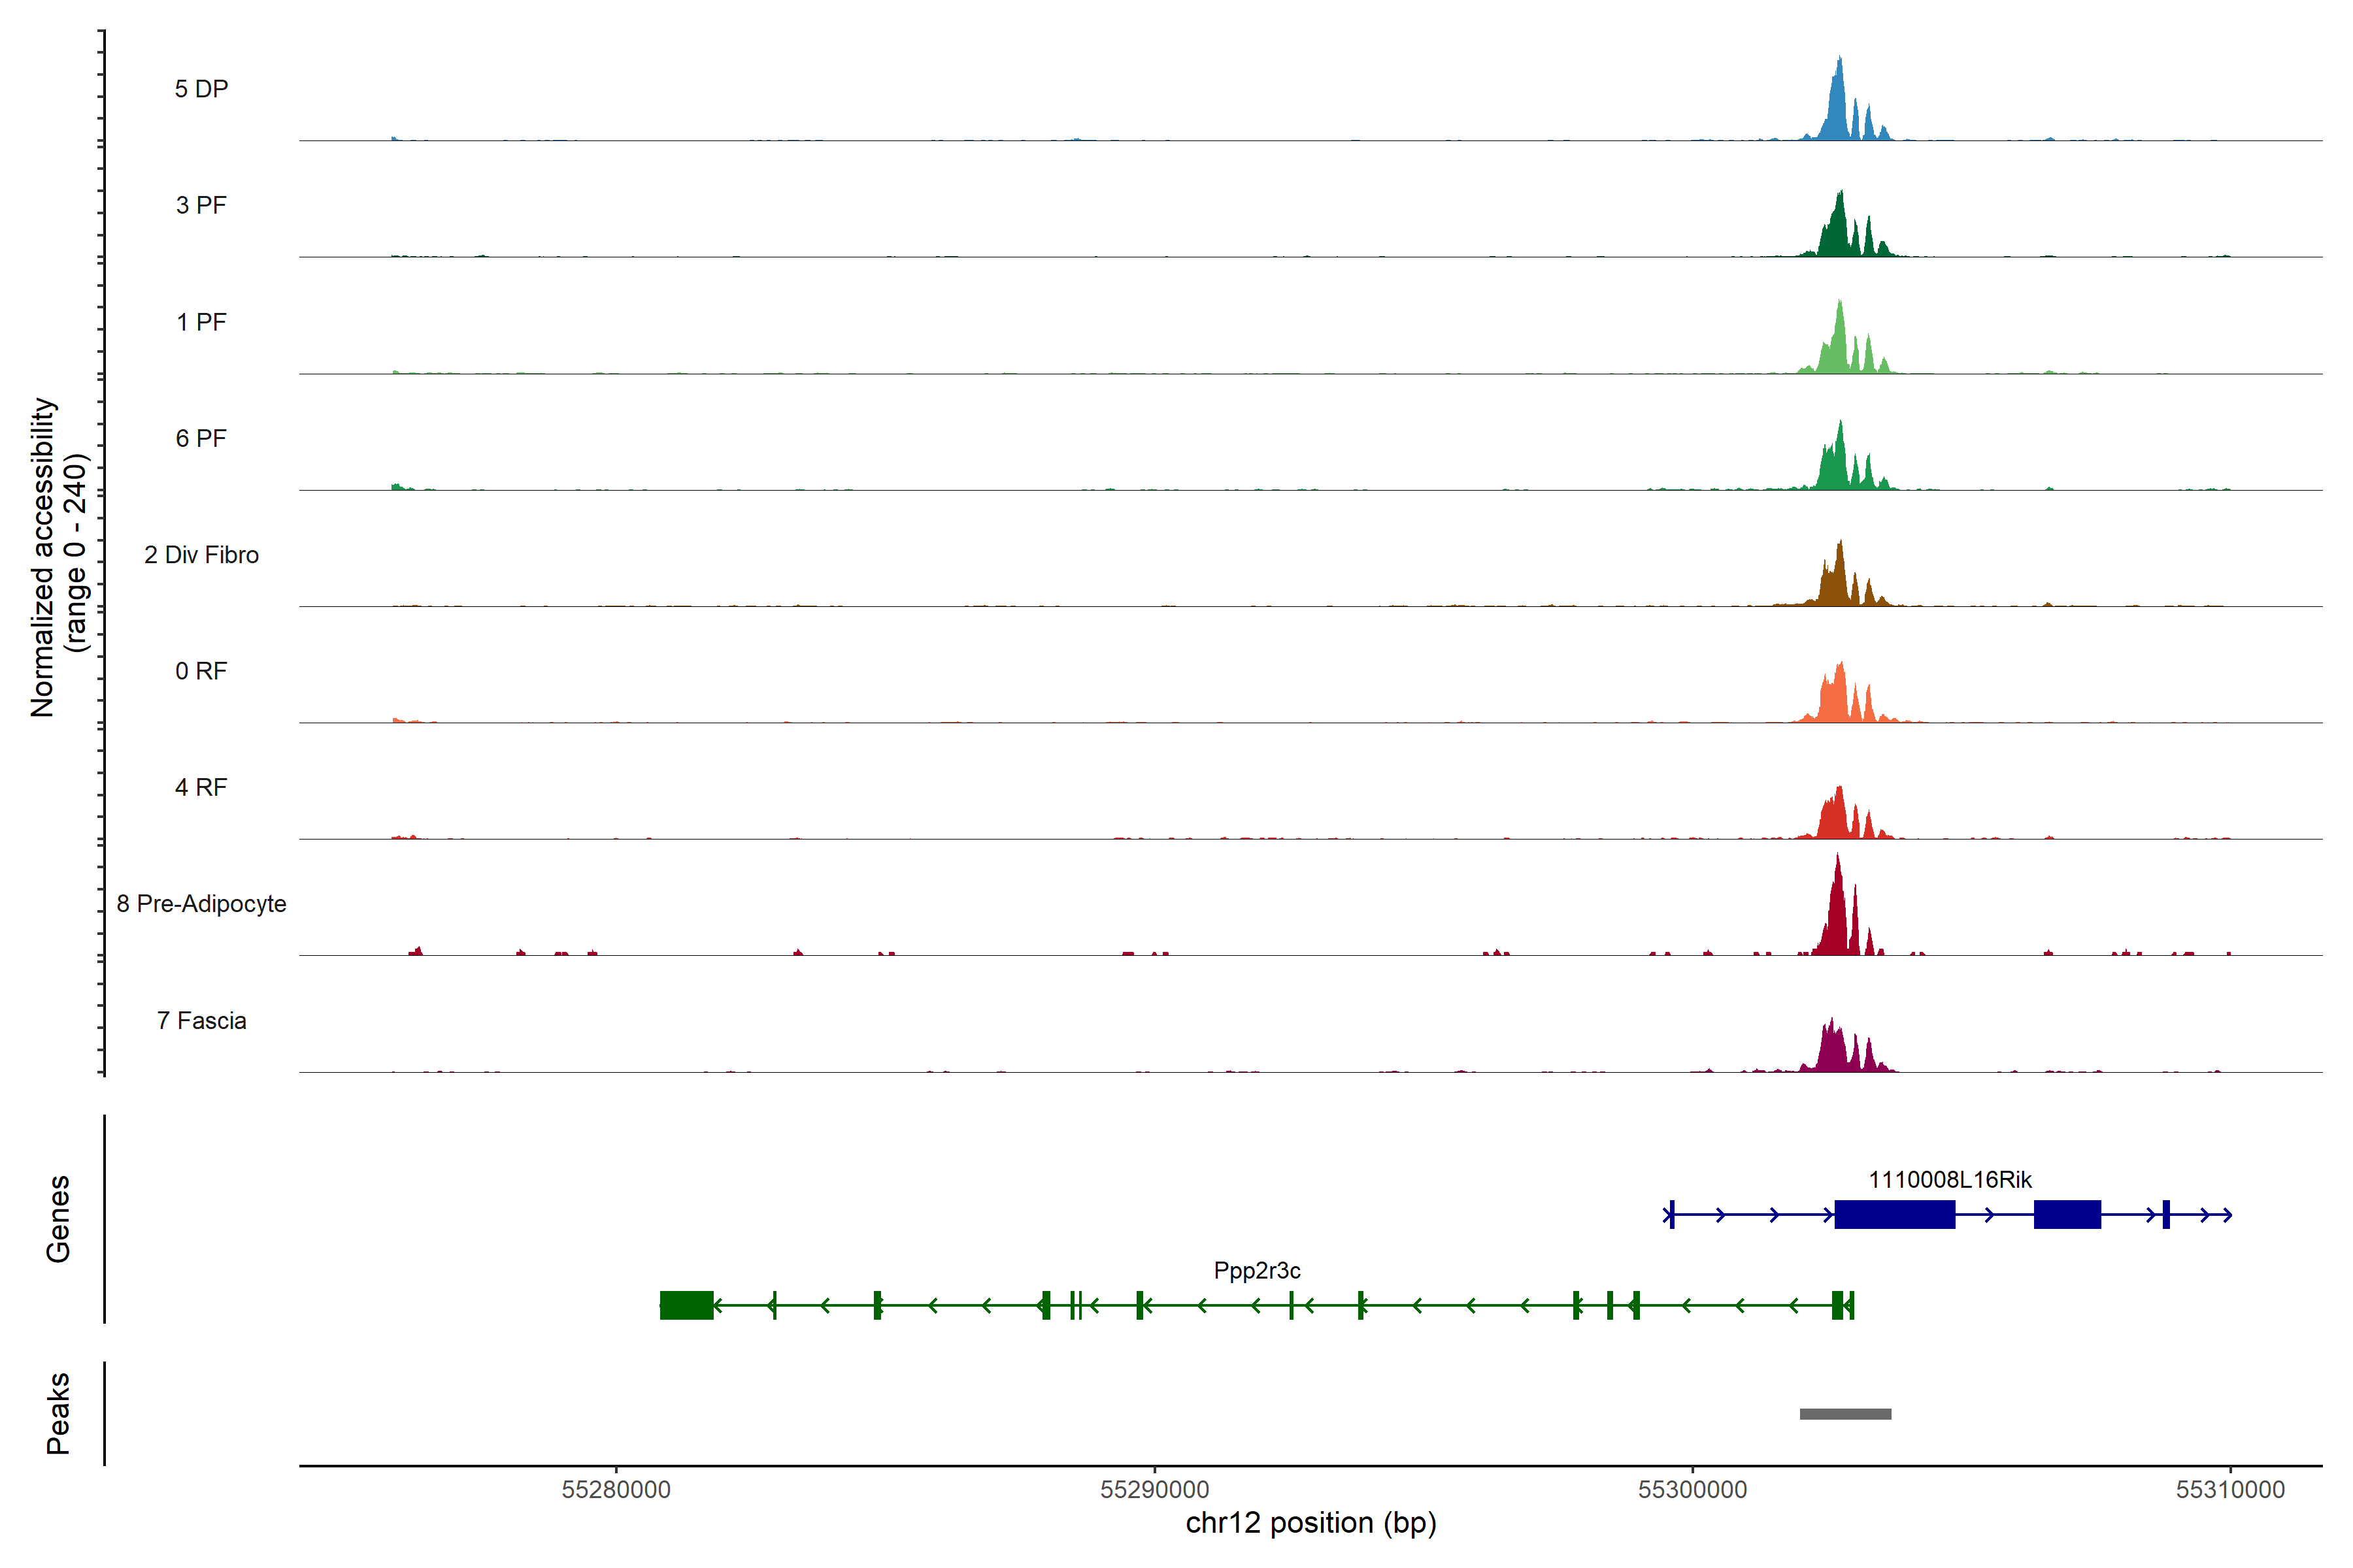Viewport: 2353px width, 1568px height.
Task: Click the 55300000 x-axis tick label
Action: [x=1692, y=1490]
